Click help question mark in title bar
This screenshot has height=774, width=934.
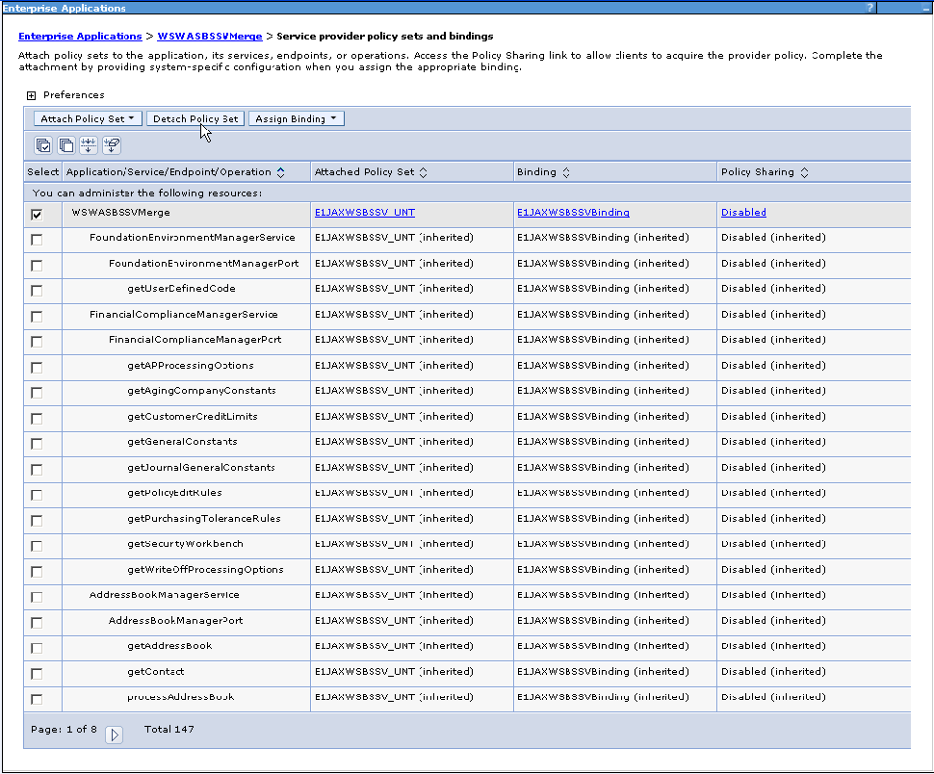(x=870, y=8)
